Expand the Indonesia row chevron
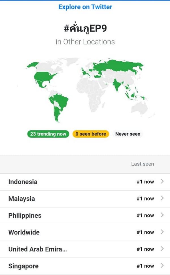Image resolution: width=170 pixels, height=275 pixels. (x=162, y=182)
